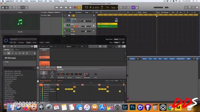Click Redo in plugin header
200x112 pixels.
pyautogui.click(x=47, y=43)
